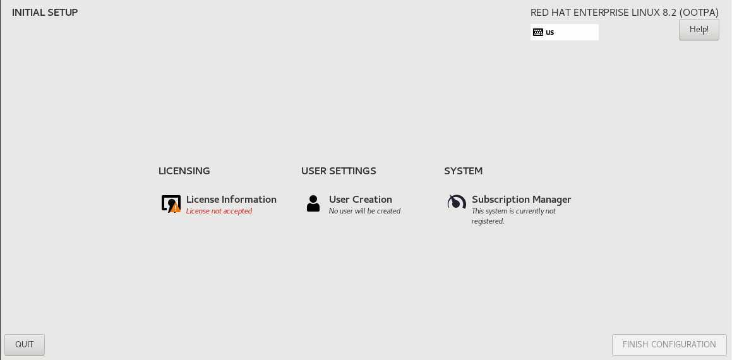Switch the 'us' keyboard layout indicator

[x=550, y=32]
